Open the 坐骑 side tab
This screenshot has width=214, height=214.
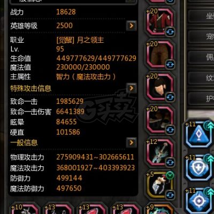click(x=201, y=16)
